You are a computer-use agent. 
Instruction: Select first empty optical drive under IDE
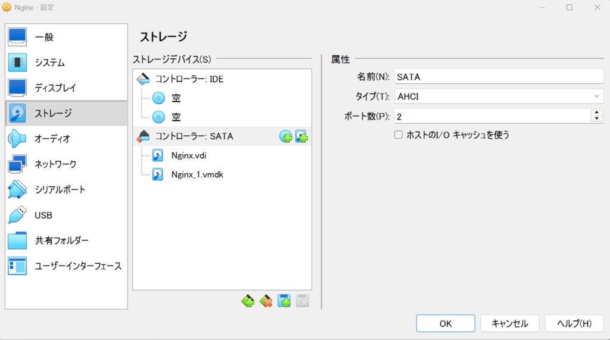(x=176, y=98)
